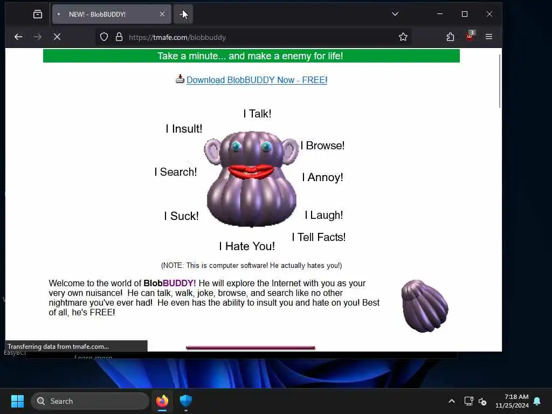Click the taskbar Search box
This screenshot has height=414, width=552.
click(90, 401)
